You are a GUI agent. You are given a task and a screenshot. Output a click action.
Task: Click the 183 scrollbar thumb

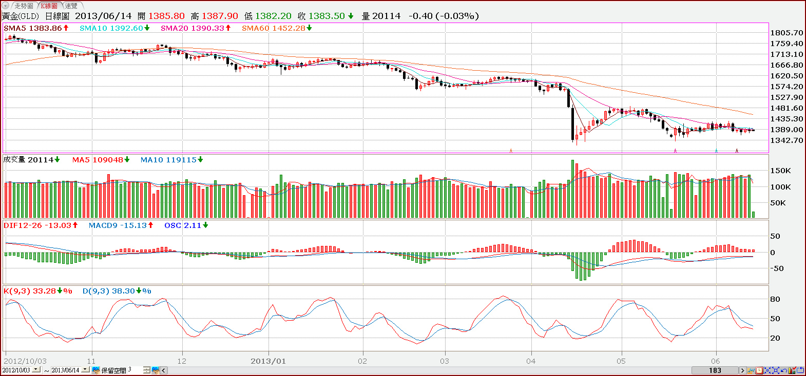[x=715, y=370]
